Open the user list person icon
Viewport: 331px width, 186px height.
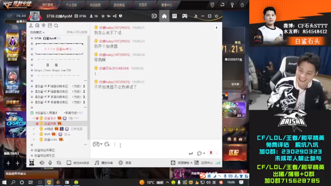31,26
